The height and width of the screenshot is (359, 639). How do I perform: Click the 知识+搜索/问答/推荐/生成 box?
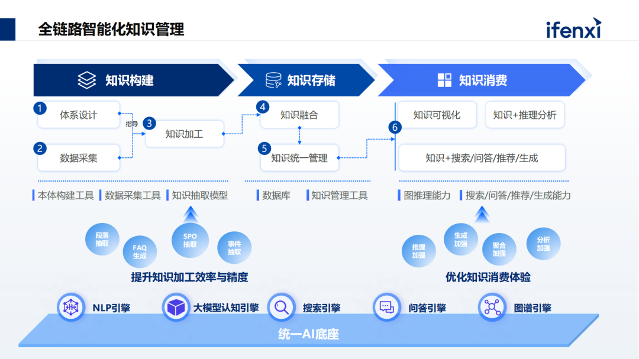(482, 158)
